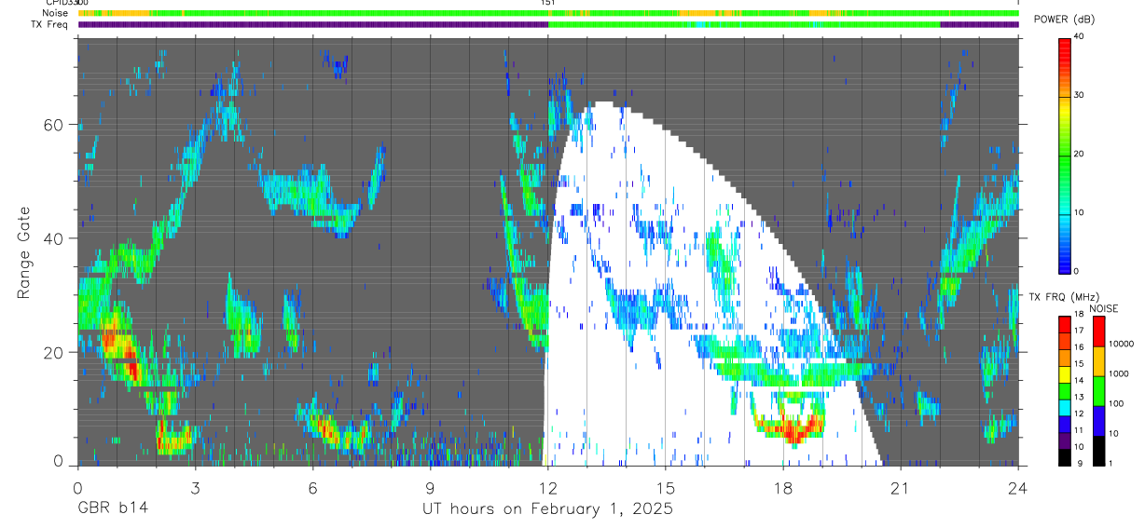Click the 'TX Freq' row label at top
The width and height of the screenshot is (1145, 528).
click(51, 24)
